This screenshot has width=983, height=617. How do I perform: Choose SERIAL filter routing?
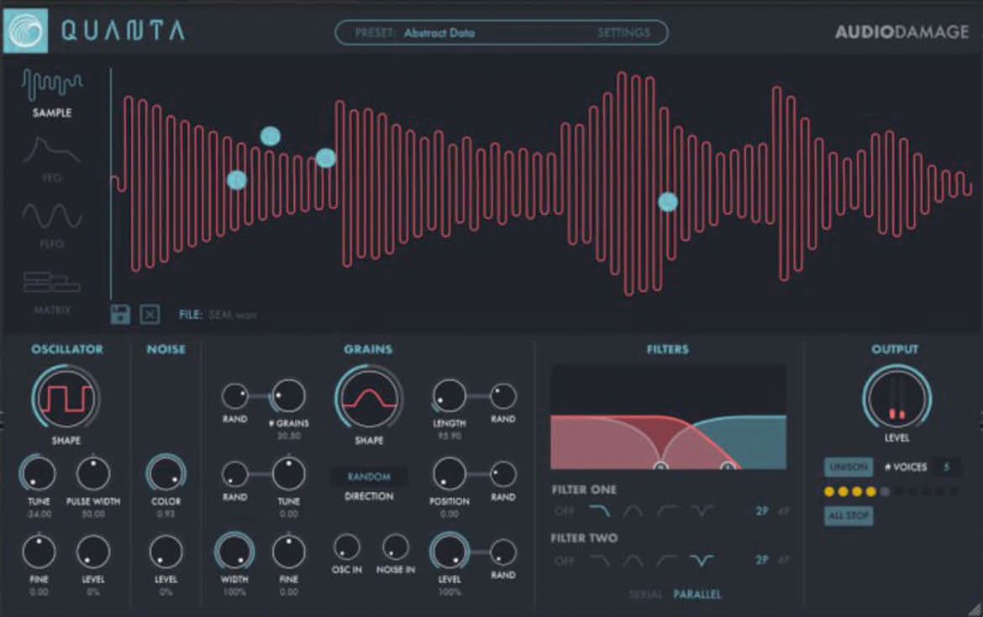[x=645, y=593]
